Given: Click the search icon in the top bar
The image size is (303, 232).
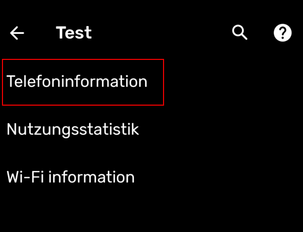Looking at the screenshot, I should 240,32.
